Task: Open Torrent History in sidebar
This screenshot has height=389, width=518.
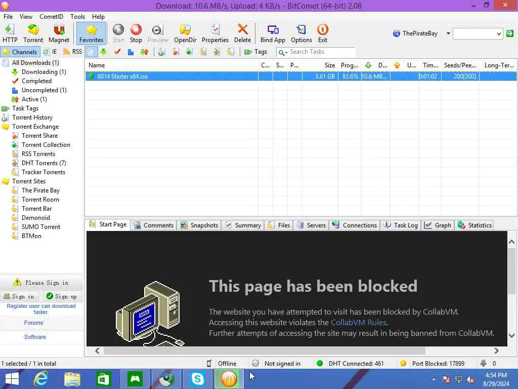Action: [32, 118]
